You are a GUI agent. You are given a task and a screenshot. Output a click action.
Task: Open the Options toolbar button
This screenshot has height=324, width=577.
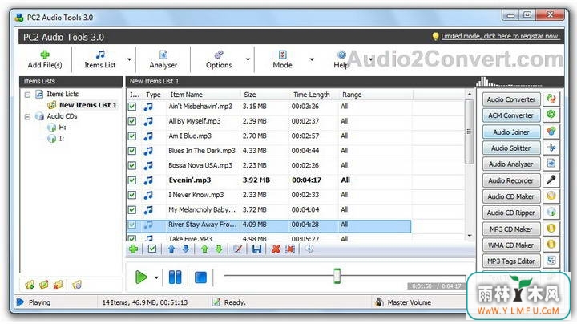pos(219,59)
